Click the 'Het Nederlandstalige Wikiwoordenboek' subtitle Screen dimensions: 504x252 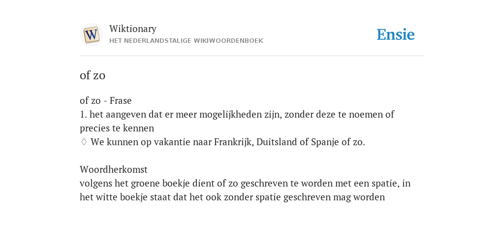click(186, 41)
